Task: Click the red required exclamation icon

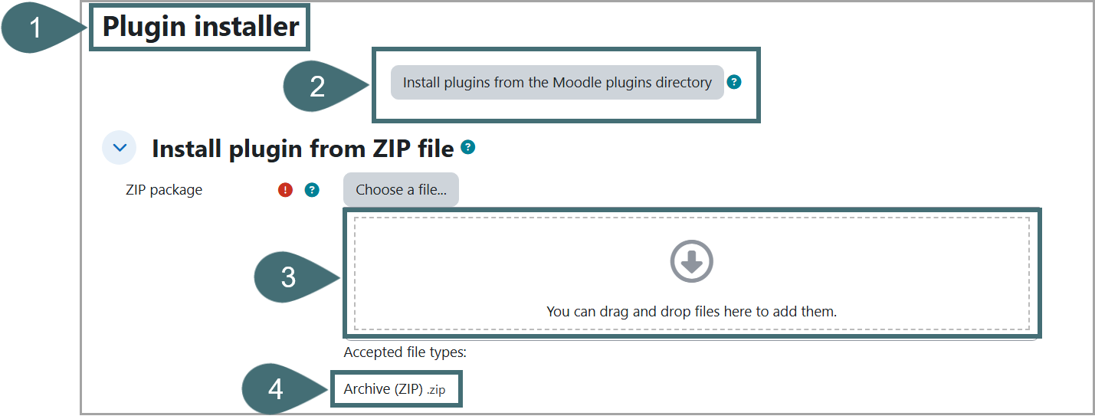Action: (286, 190)
